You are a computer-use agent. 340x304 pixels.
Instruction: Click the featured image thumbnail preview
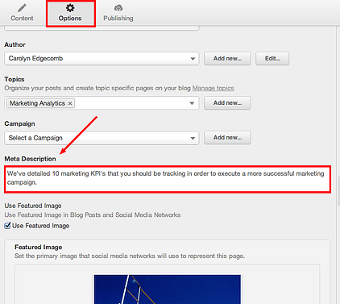168,289
